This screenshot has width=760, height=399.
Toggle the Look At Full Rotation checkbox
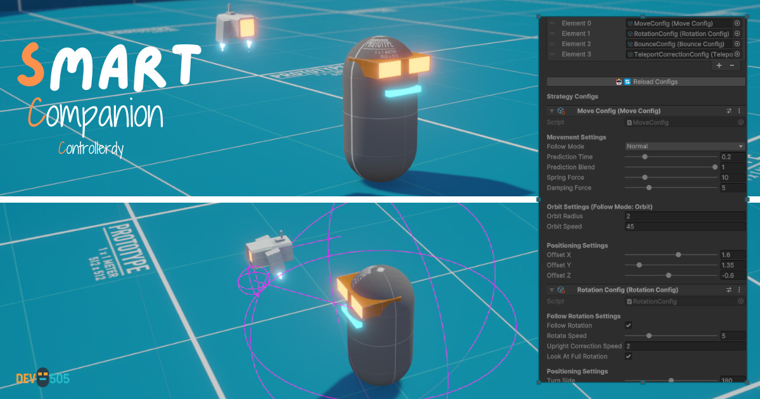tap(628, 357)
